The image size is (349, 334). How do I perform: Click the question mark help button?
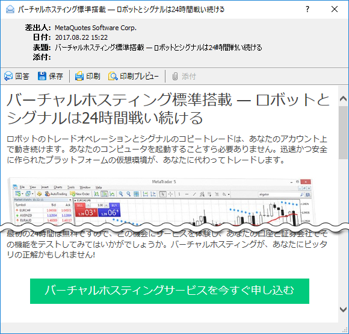[307, 9]
